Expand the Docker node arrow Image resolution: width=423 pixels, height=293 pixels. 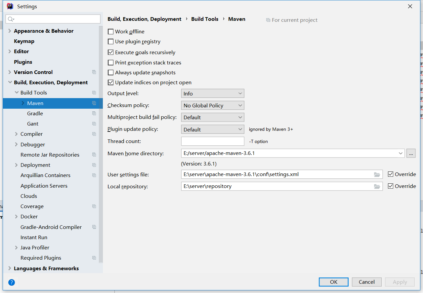pyautogui.click(x=17, y=216)
